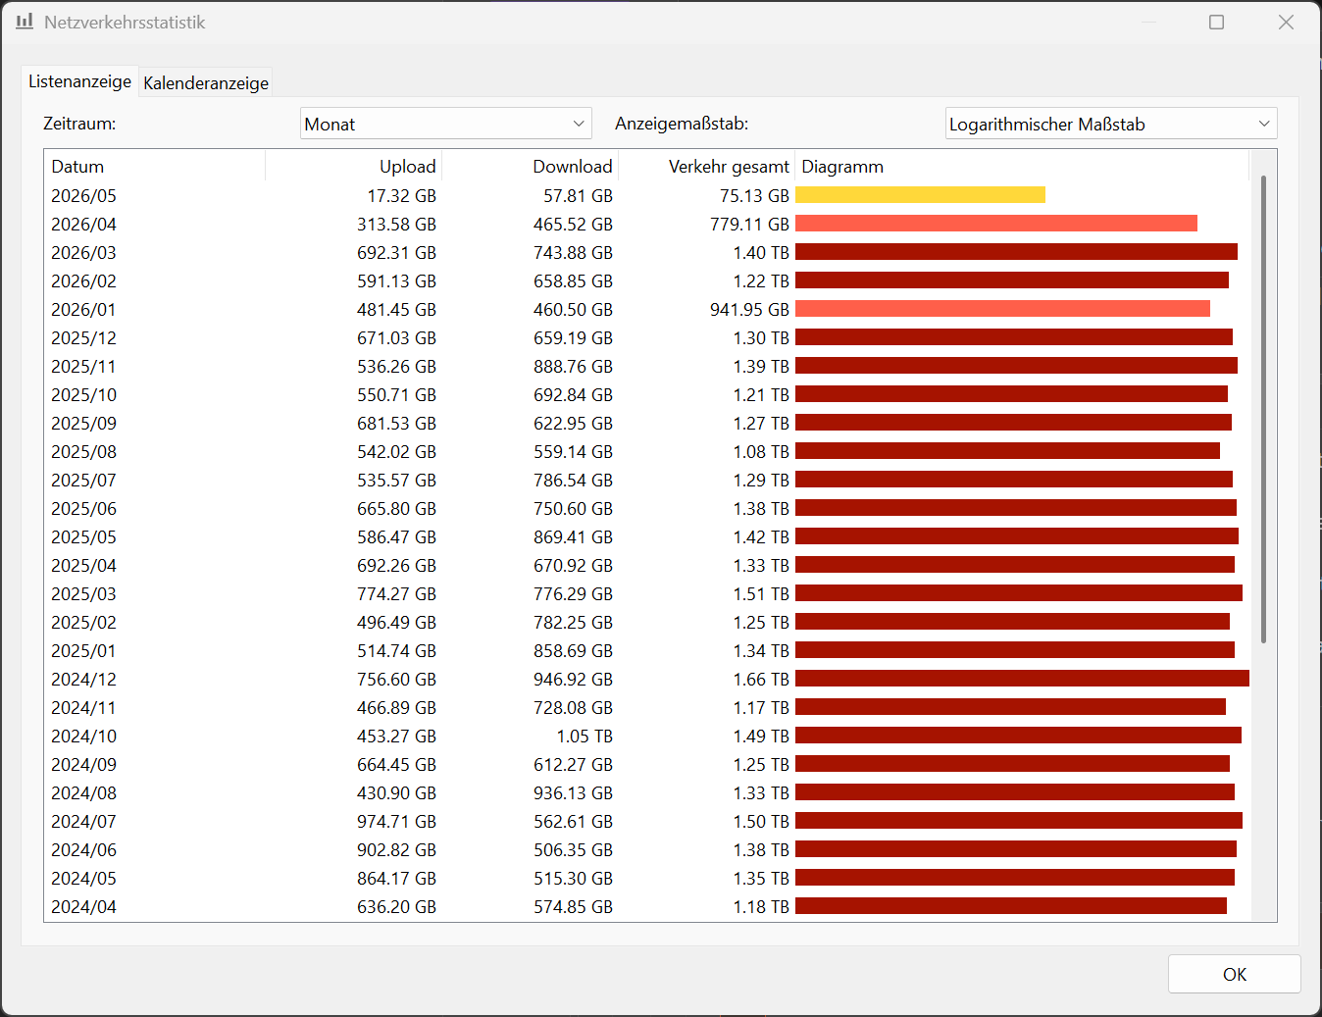1322x1017 pixels.
Task: Select the 2026/05 row date
Action: tap(83, 196)
